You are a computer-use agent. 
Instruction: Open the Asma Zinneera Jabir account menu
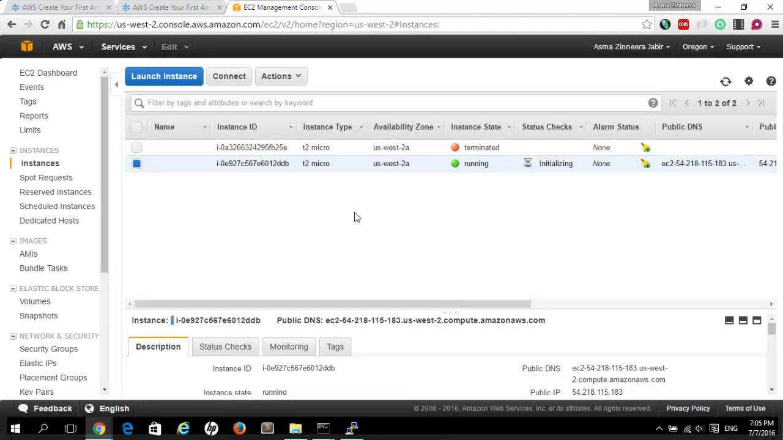point(632,46)
